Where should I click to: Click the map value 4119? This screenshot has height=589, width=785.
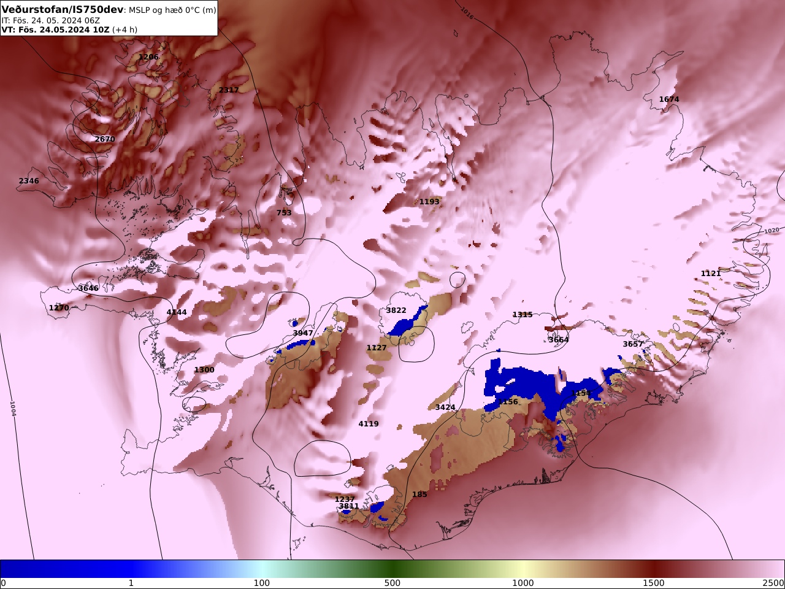369,424
